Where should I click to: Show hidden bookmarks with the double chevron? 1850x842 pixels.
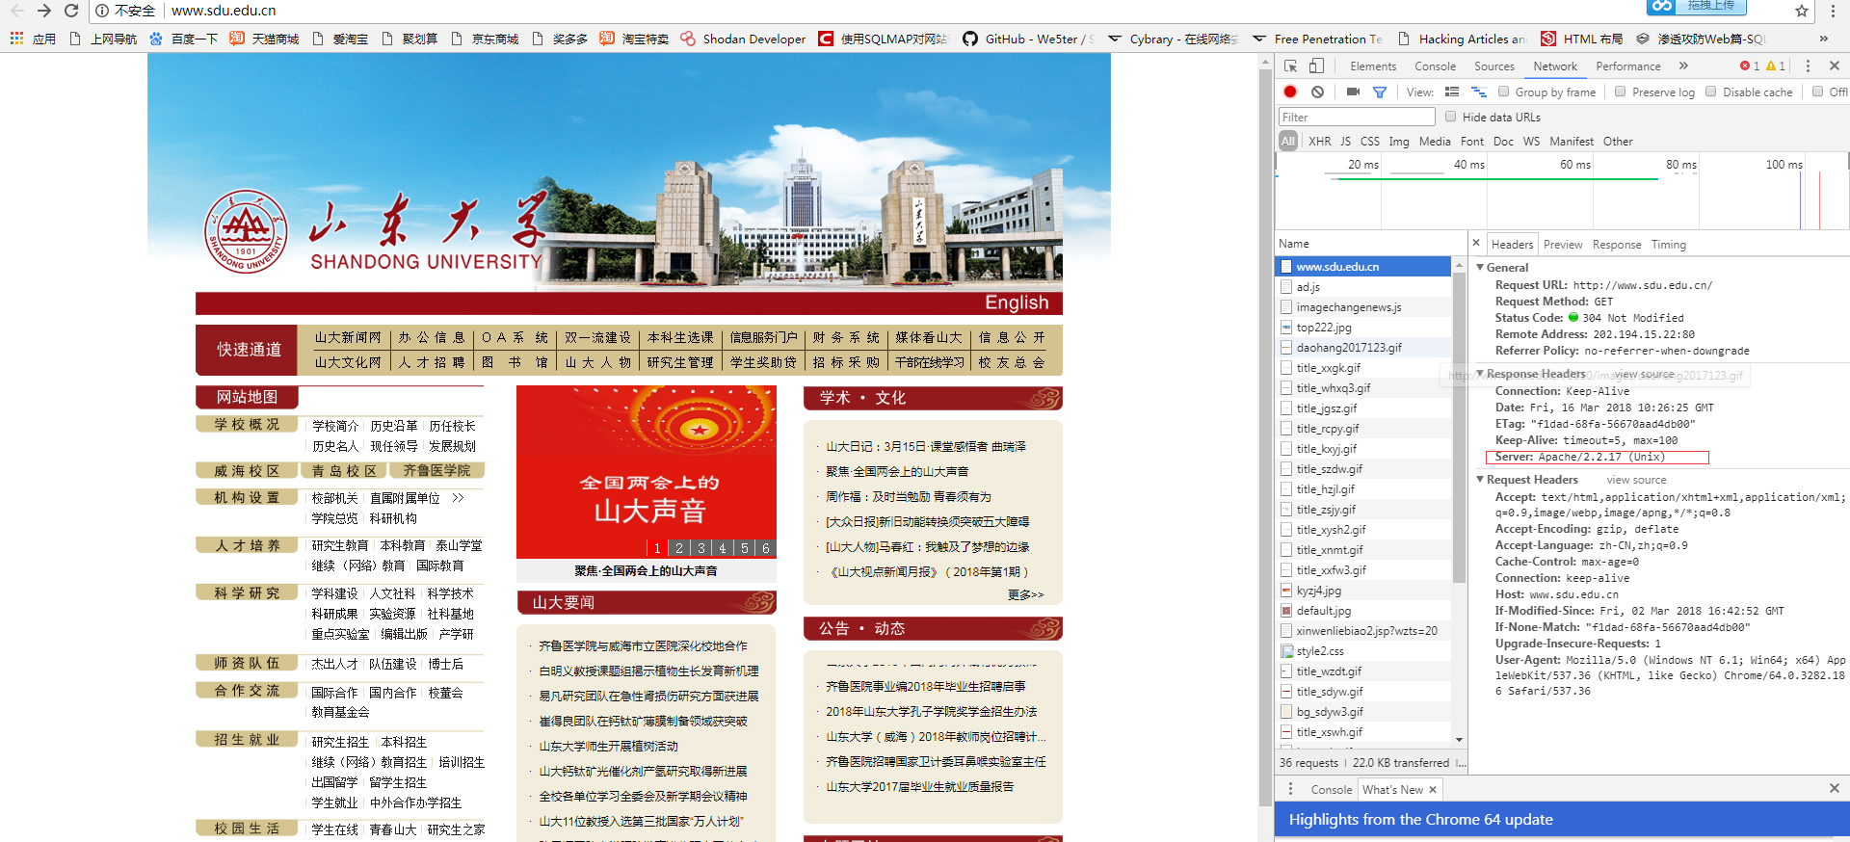click(1823, 39)
